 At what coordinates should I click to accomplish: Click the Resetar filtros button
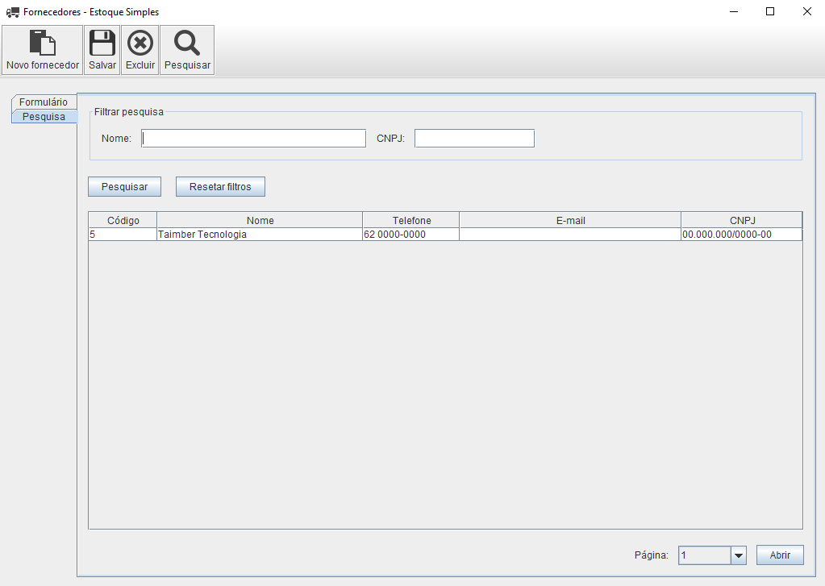point(220,187)
